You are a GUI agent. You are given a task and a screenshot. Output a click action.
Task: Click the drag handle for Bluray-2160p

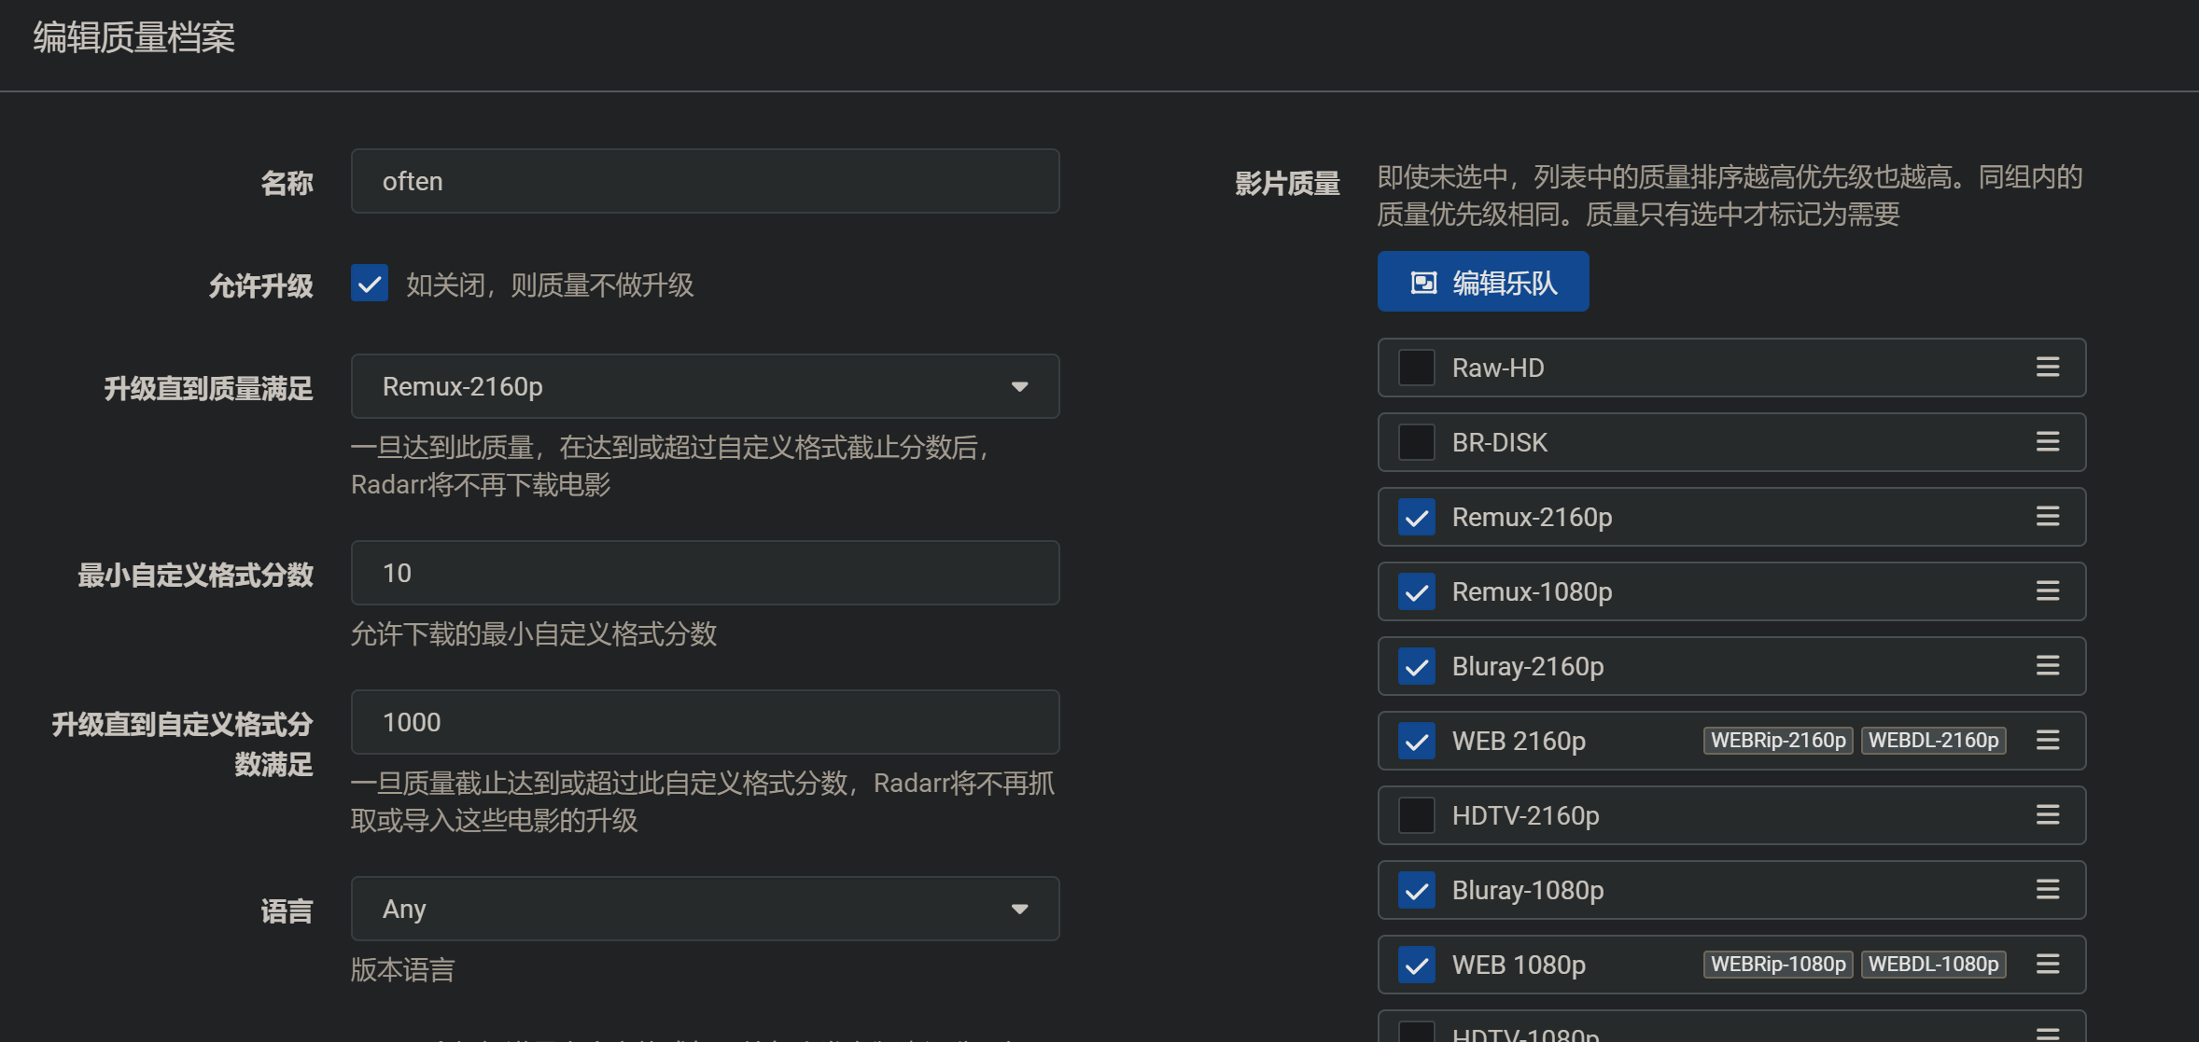pyautogui.click(x=2048, y=666)
